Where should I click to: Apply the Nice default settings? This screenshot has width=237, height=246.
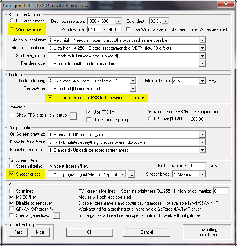(40, 232)
